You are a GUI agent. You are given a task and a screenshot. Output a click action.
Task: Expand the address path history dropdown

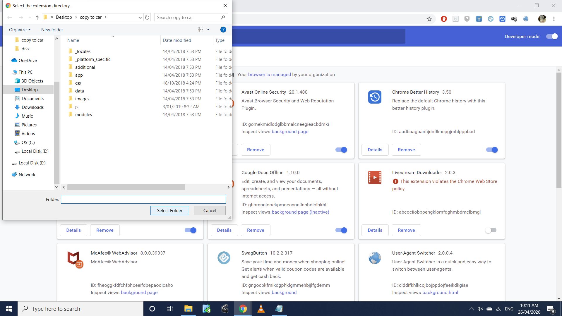pos(140,18)
